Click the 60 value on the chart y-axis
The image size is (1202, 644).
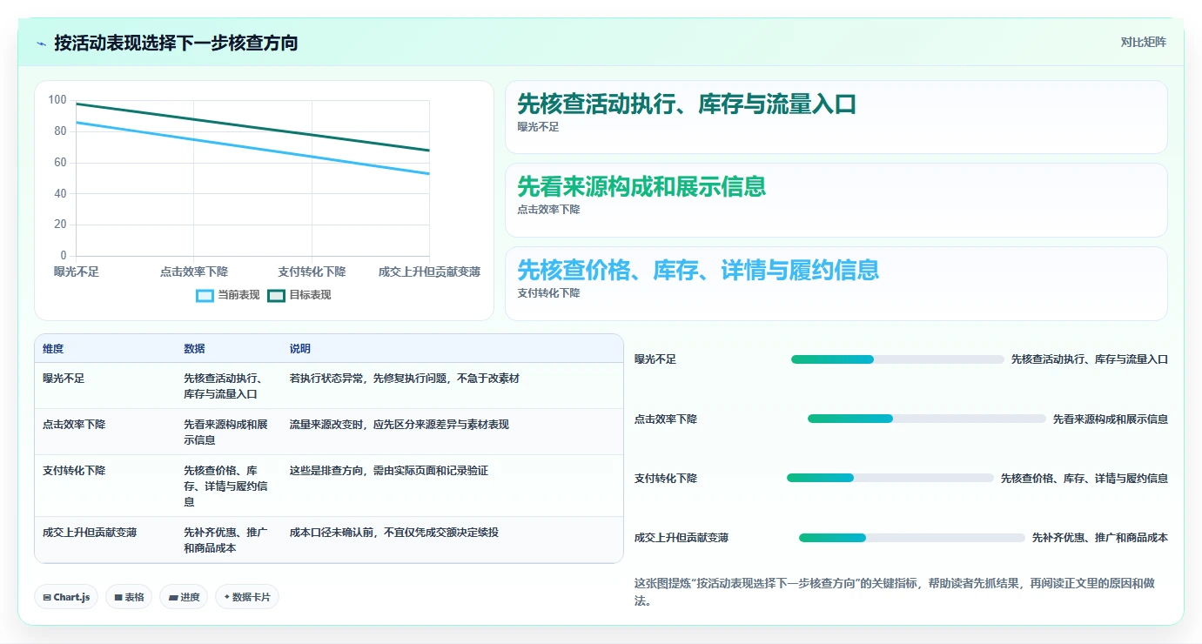pyautogui.click(x=60, y=163)
